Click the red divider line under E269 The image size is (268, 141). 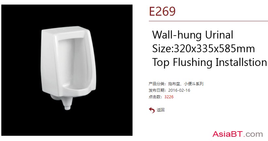click(x=208, y=21)
